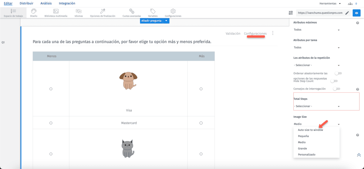364x169 pixels.
Task: Select the Más radio for the cat row
Action: (x=201, y=154)
